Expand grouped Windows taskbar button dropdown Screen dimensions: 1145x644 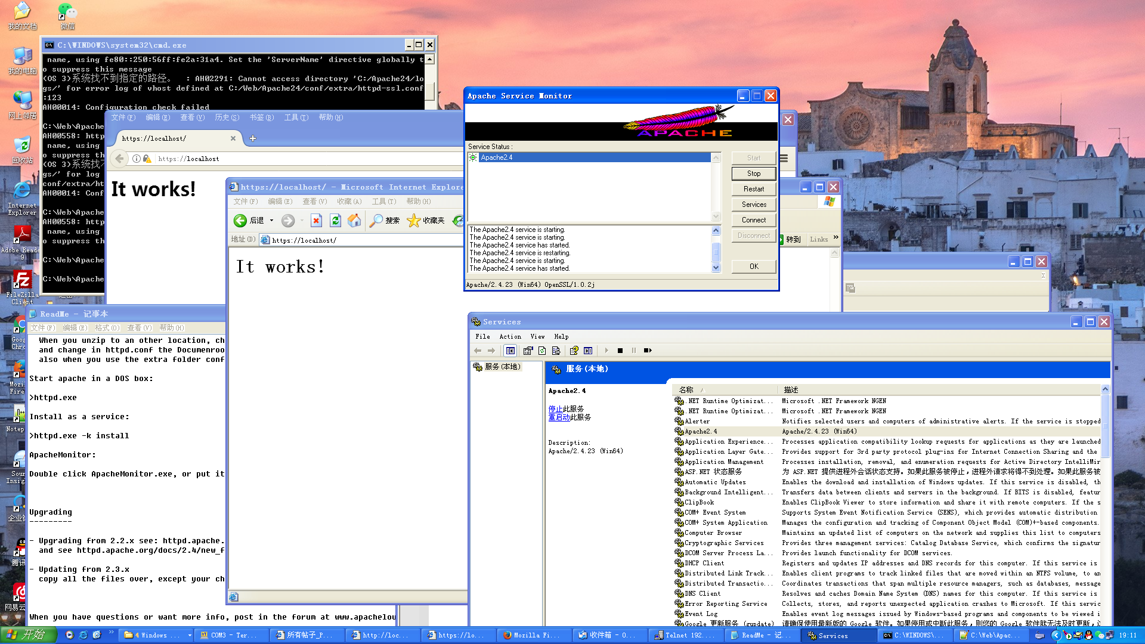190,636
